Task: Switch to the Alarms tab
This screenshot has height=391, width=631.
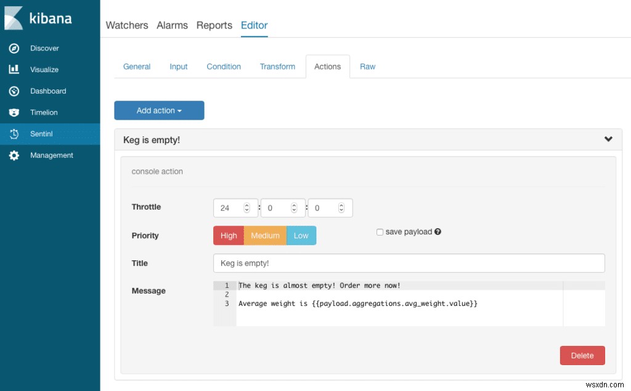Action: pyautogui.click(x=172, y=25)
